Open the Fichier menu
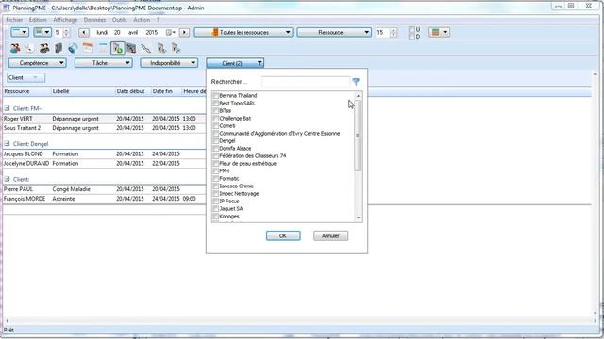The image size is (604, 339). point(14,20)
